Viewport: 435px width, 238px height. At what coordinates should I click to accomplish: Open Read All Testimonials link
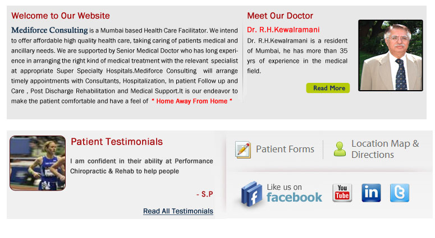click(x=178, y=211)
